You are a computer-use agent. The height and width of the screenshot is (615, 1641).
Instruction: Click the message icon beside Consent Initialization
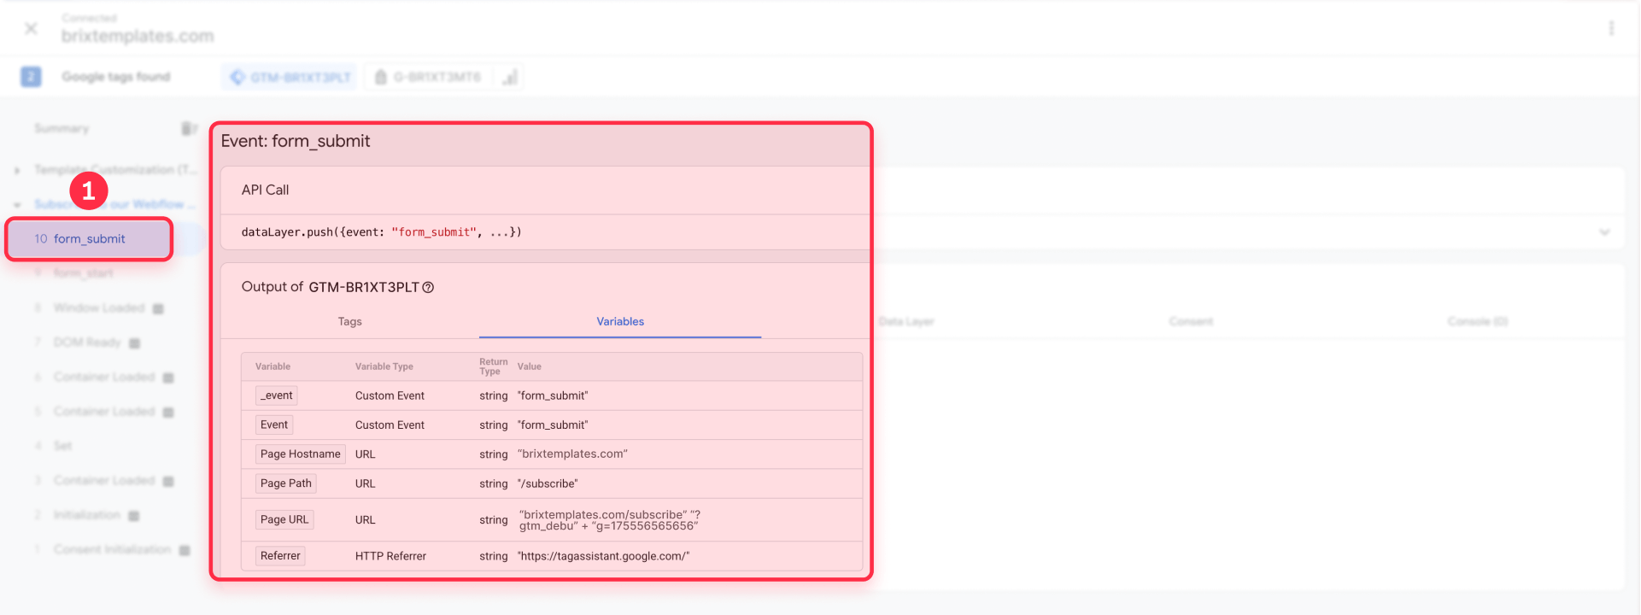point(185,550)
